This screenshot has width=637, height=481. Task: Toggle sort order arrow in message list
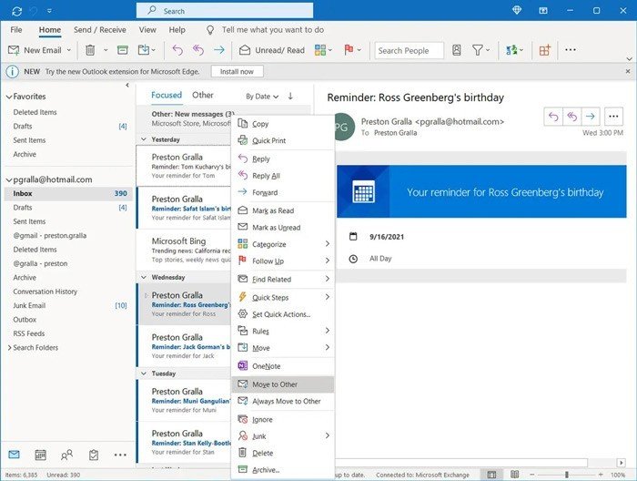pos(290,96)
